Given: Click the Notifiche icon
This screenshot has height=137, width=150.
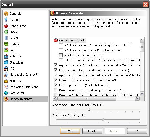Looking at the screenshot, I should [x=6, y=56].
